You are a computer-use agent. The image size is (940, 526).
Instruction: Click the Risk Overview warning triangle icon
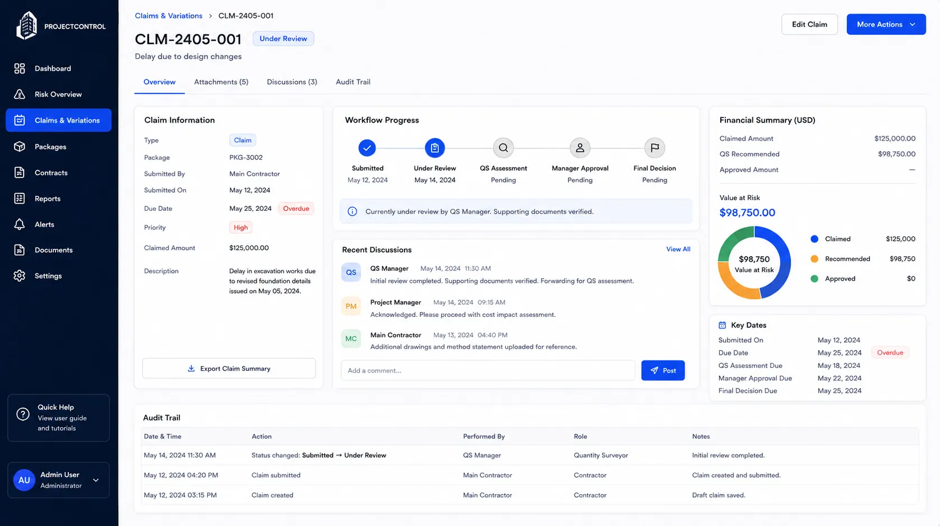[20, 94]
